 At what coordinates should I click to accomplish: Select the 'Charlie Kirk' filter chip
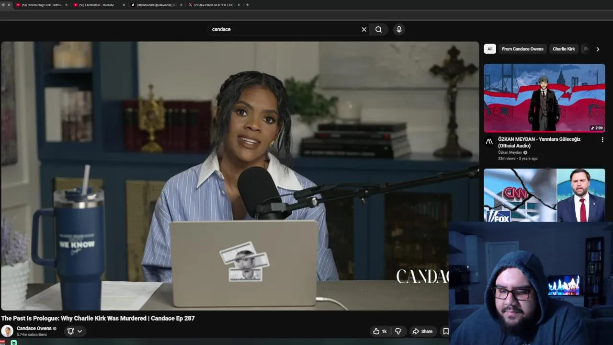point(564,49)
